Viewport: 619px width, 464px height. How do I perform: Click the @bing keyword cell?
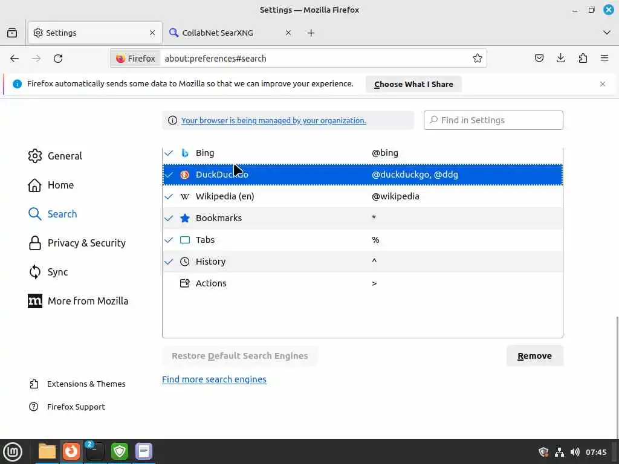point(385,153)
